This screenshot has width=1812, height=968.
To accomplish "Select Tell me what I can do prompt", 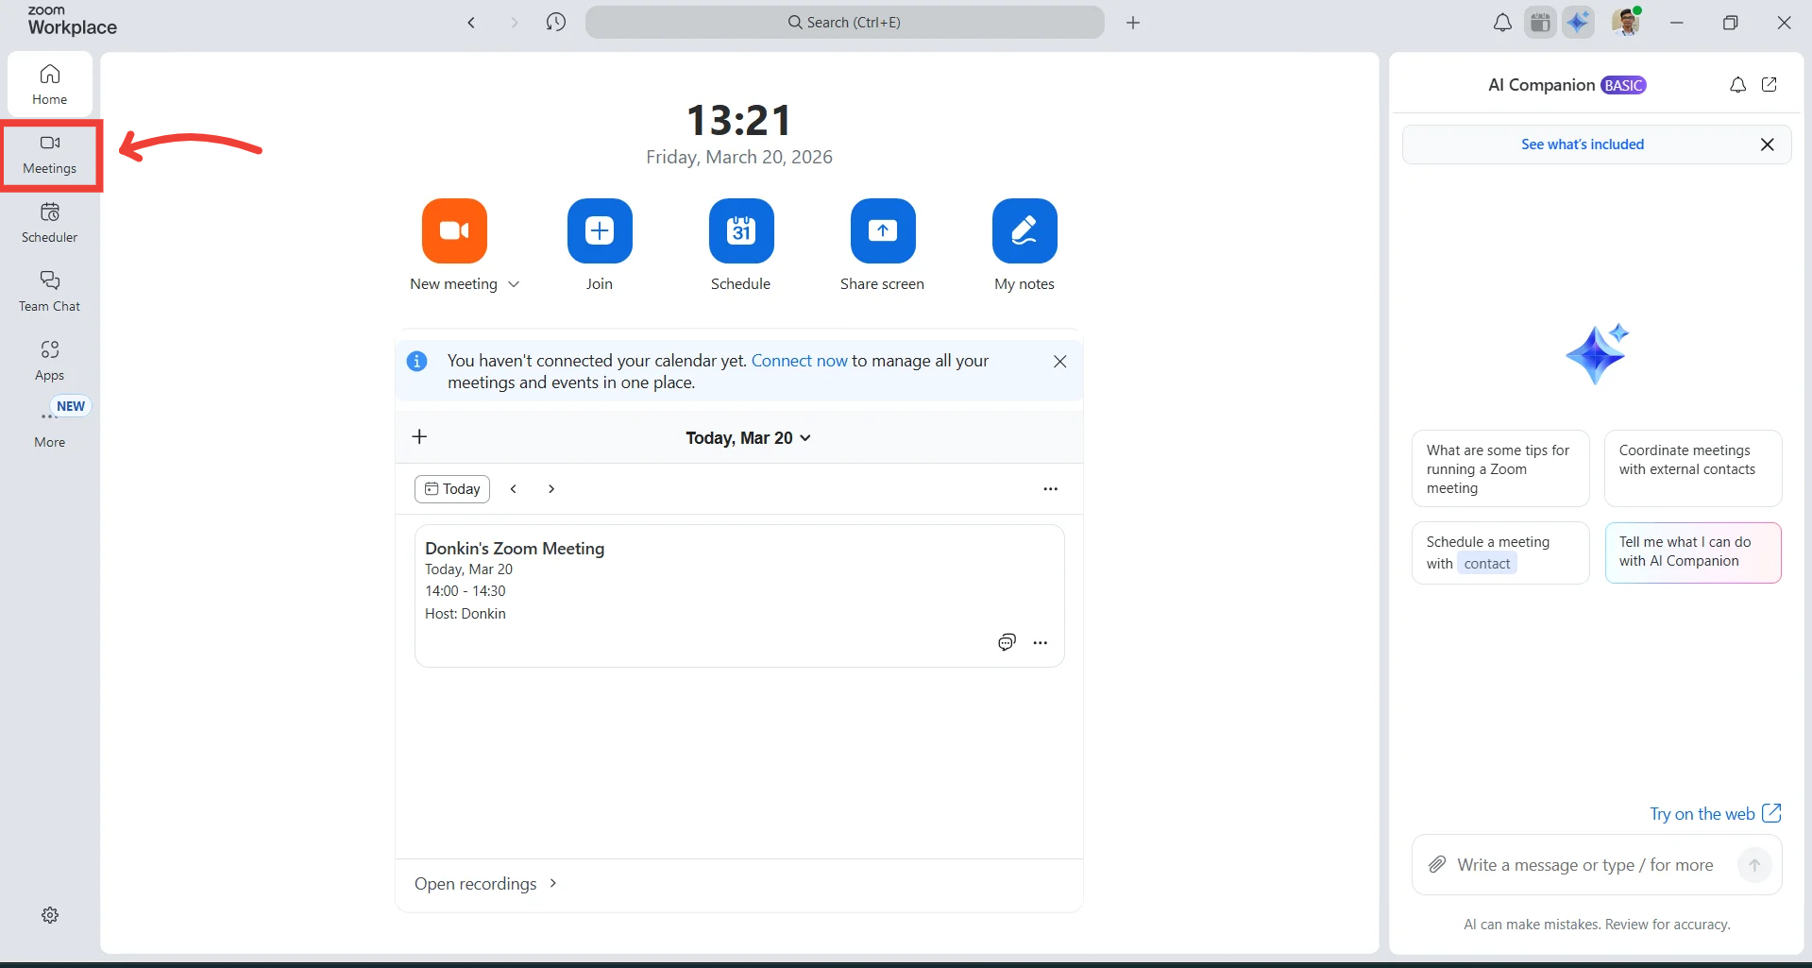I will coord(1693,553).
